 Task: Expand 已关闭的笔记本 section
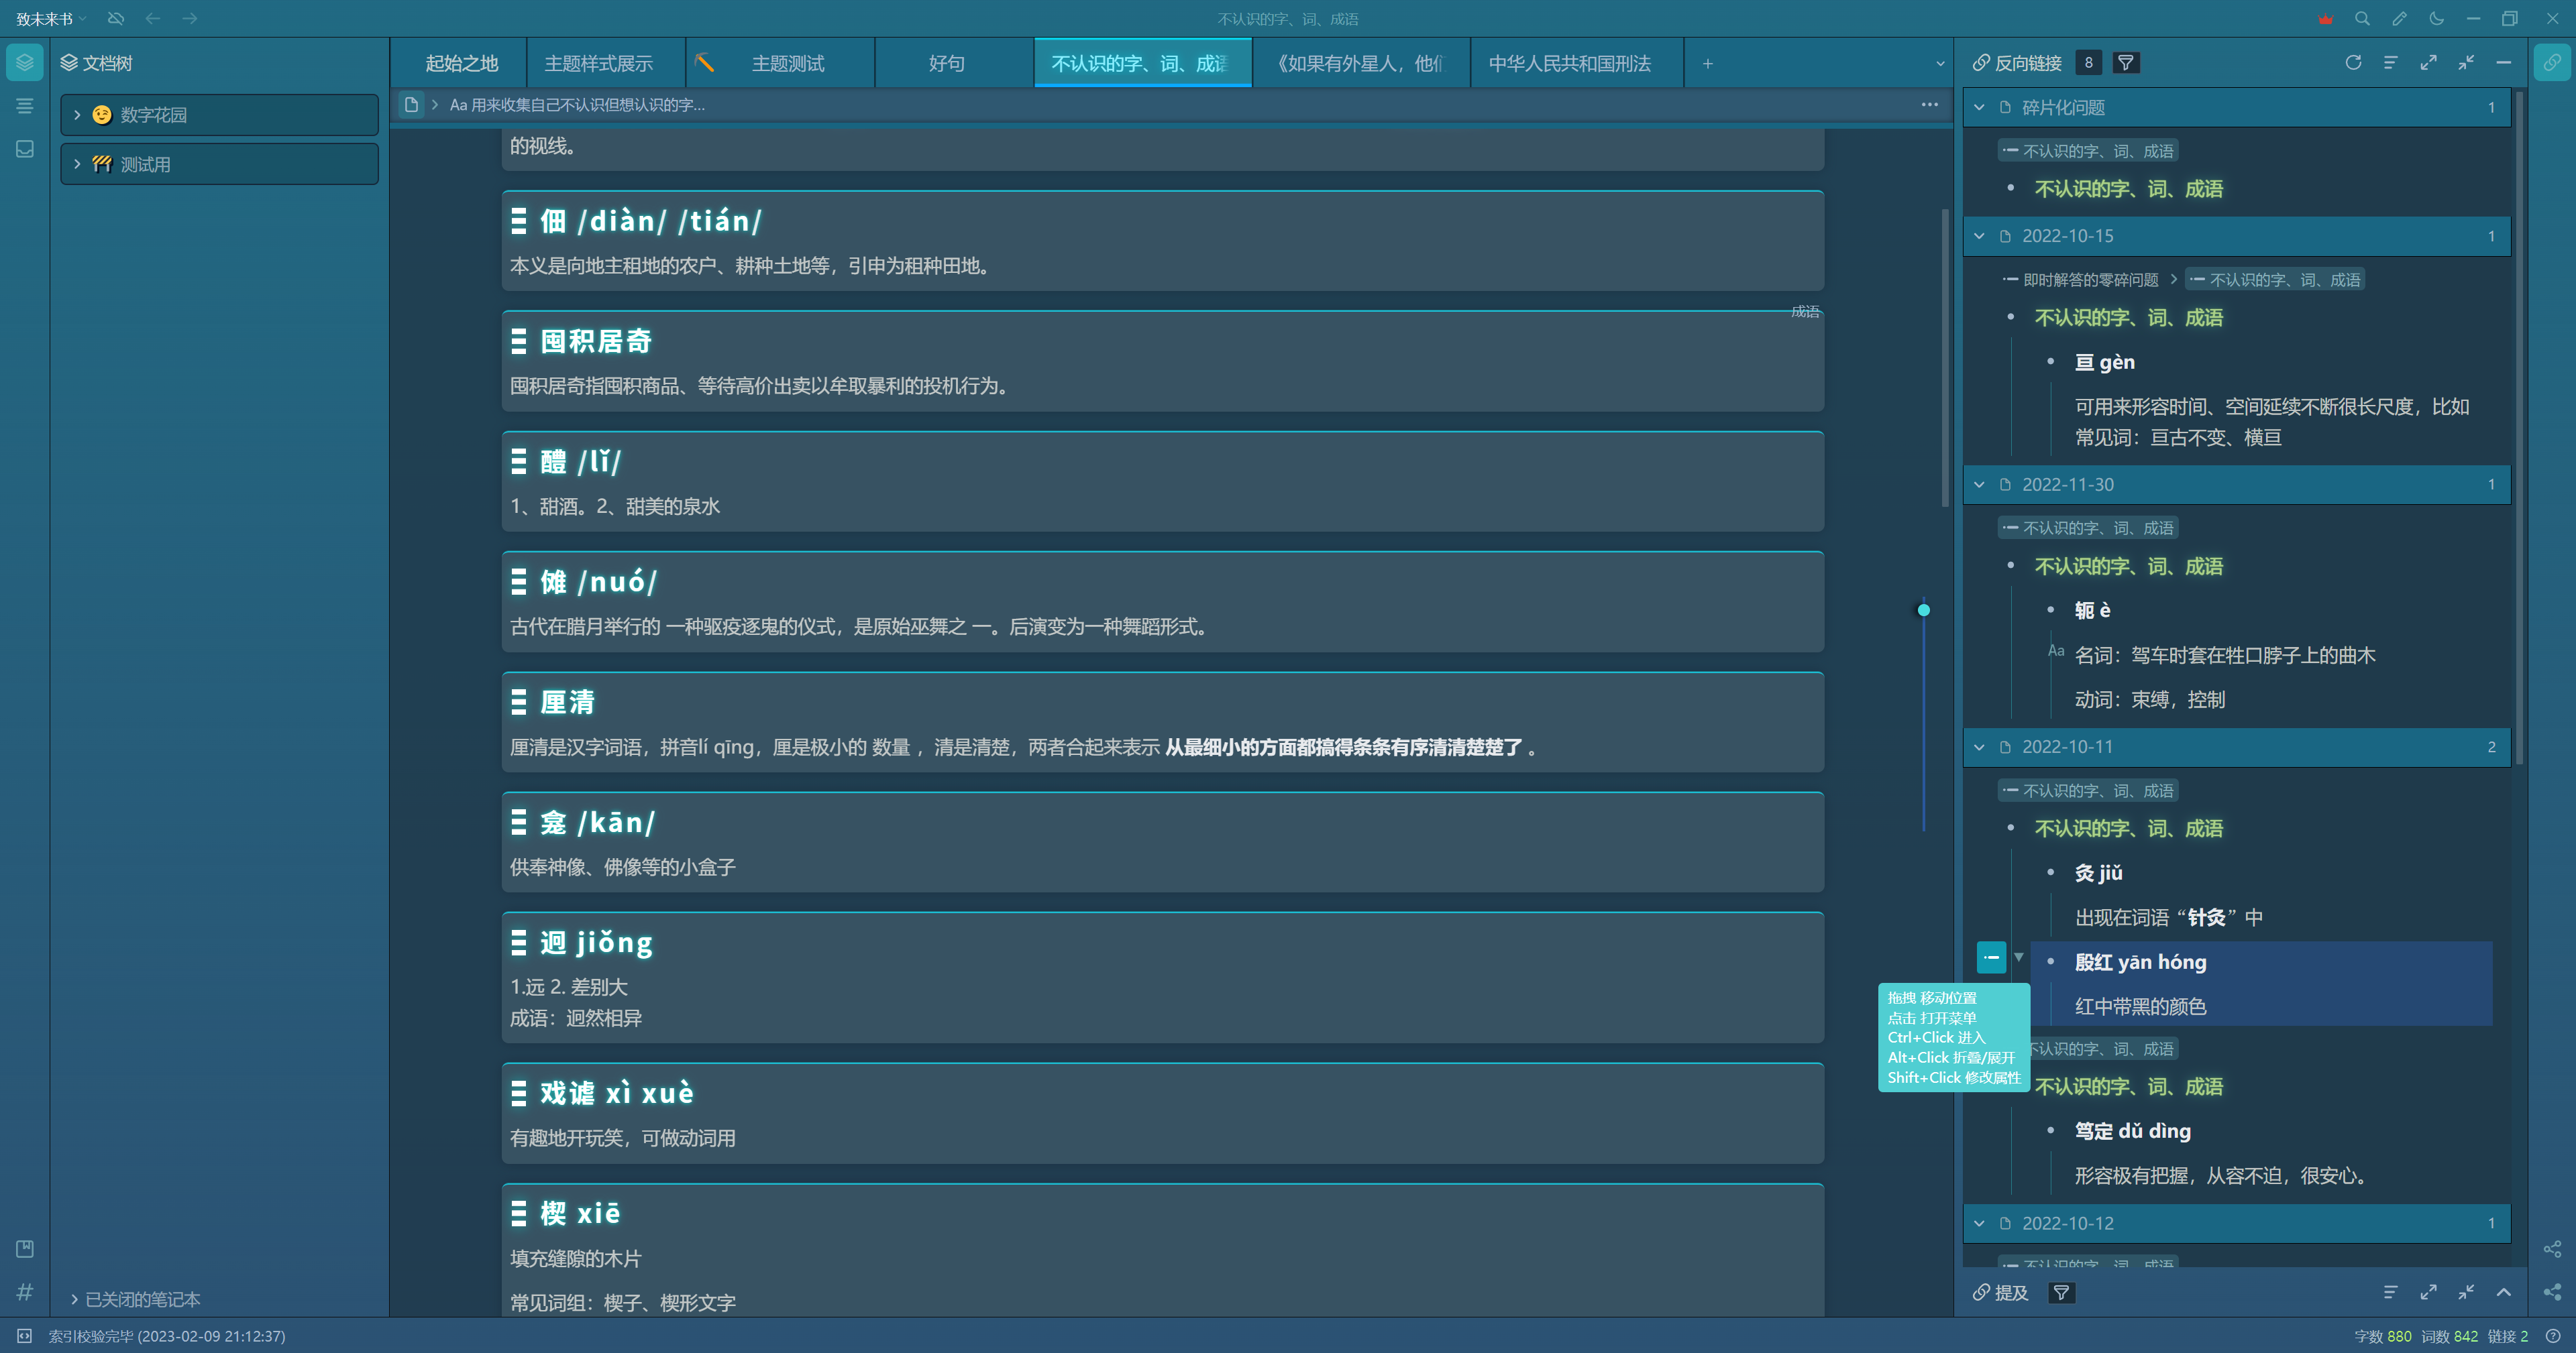[x=75, y=1299]
